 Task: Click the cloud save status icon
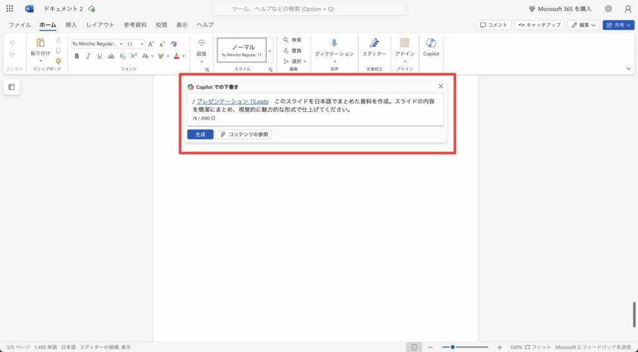click(x=92, y=9)
